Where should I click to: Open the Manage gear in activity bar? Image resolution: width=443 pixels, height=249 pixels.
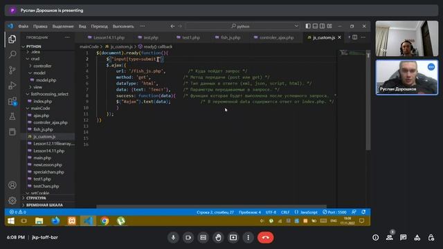click(x=12, y=201)
